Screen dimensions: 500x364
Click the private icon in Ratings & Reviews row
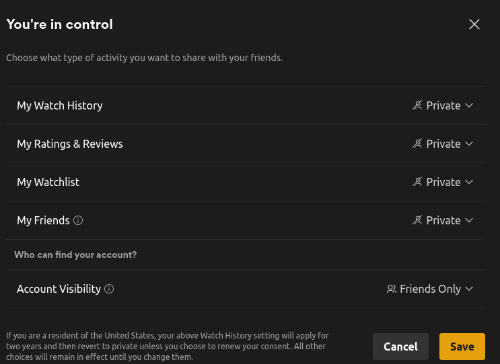pyautogui.click(x=417, y=144)
